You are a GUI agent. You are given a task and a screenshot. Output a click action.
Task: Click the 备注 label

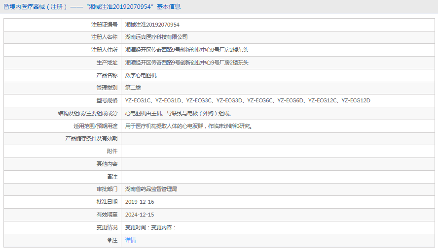[112, 177]
